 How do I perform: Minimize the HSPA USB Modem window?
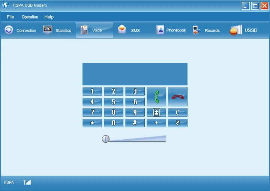tap(246, 6)
